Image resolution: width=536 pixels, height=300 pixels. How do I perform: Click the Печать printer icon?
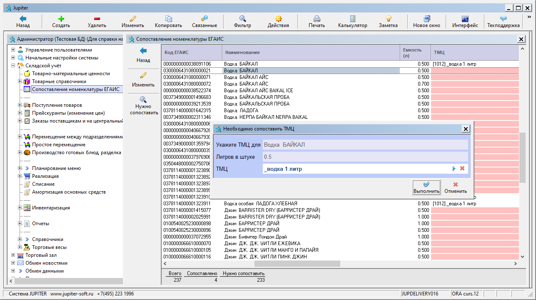click(317, 19)
